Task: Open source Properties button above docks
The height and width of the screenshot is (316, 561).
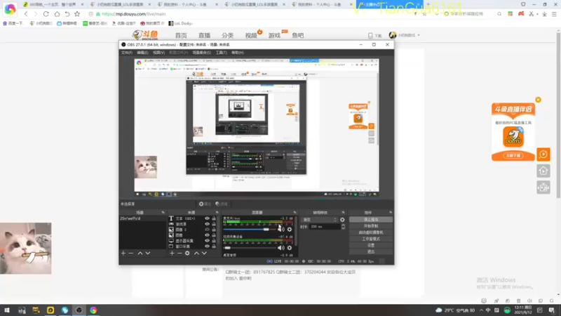Action: 205,204
